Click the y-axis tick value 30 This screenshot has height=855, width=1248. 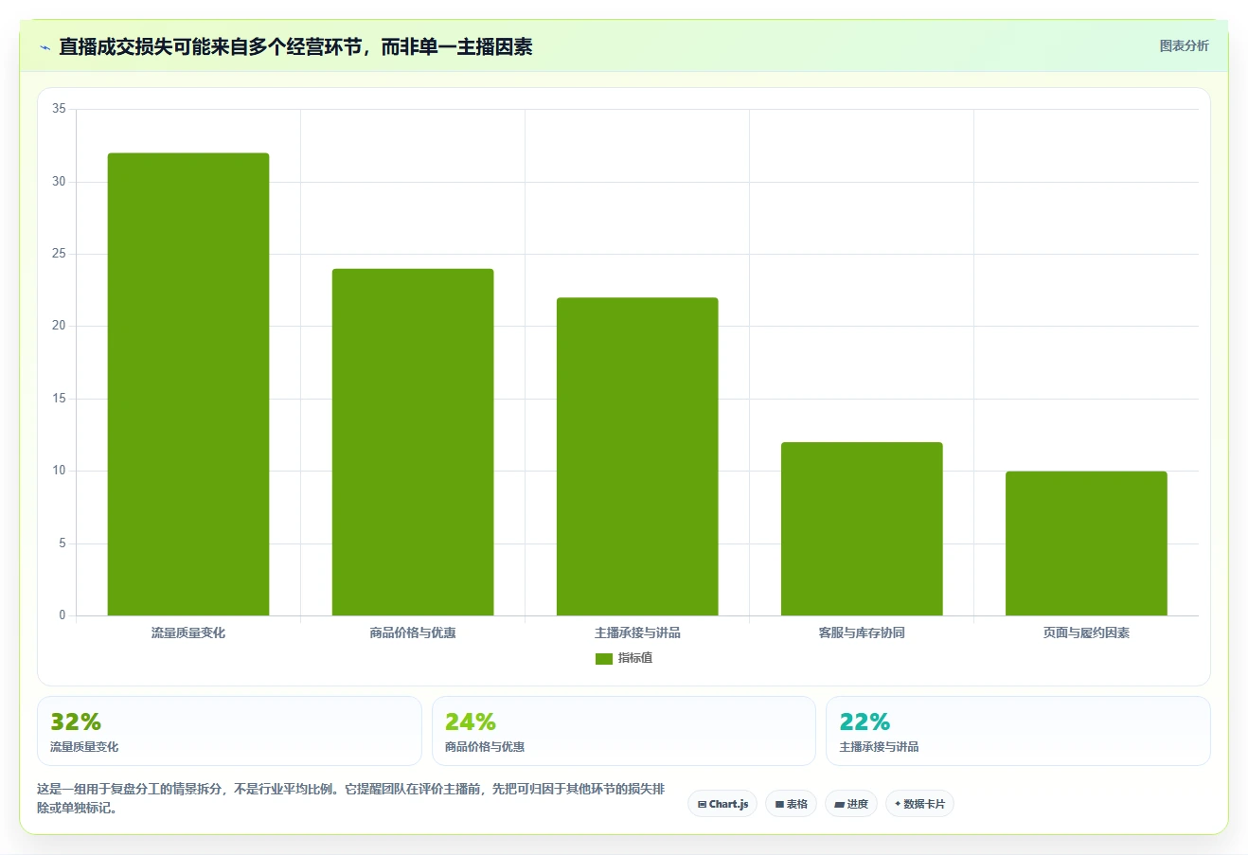tap(59, 182)
